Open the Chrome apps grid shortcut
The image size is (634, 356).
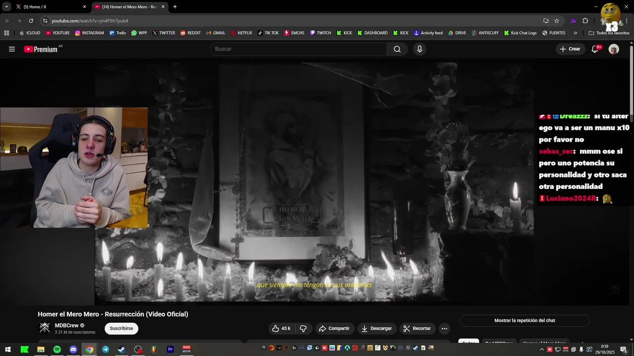[6, 33]
